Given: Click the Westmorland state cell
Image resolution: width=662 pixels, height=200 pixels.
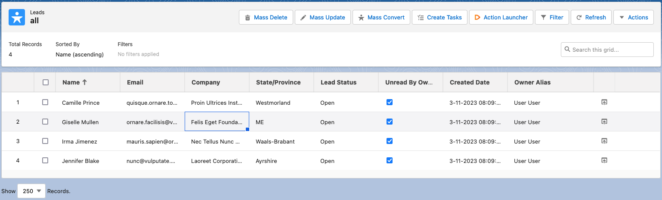Looking at the screenshot, I should pyautogui.click(x=282, y=103).
